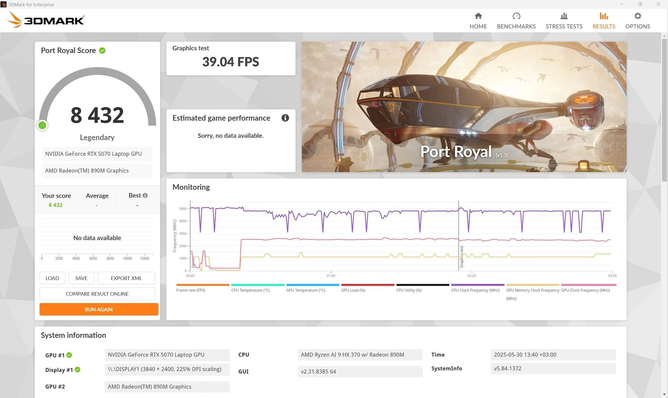Click Compare Result Online button

[97, 294]
